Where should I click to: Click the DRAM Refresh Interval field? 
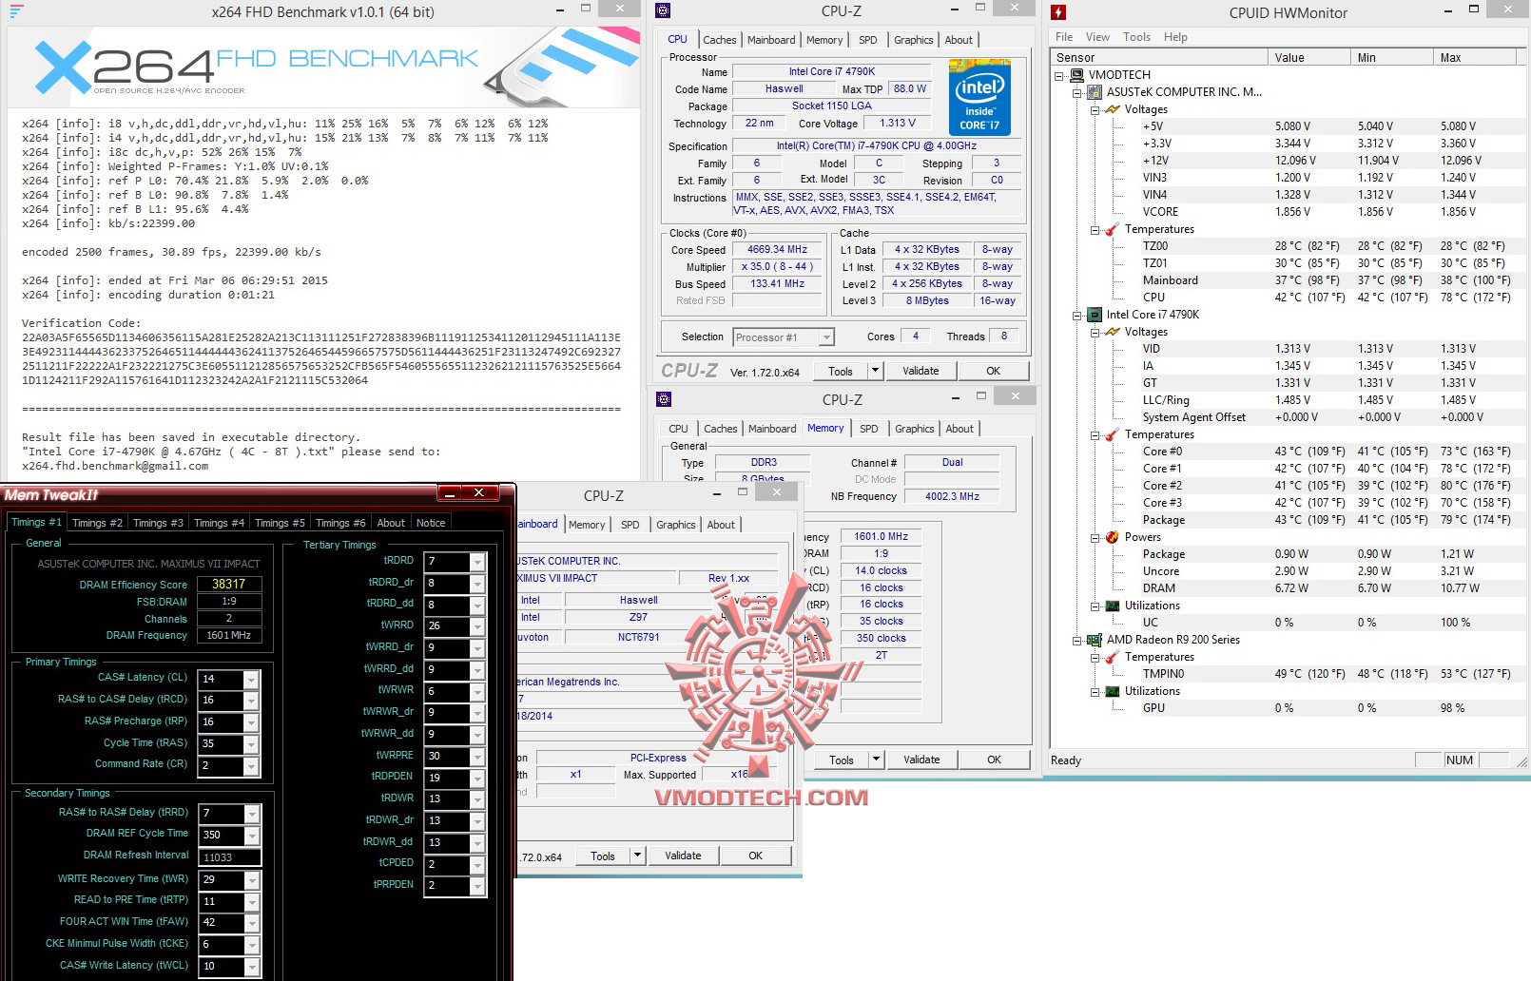[229, 857]
